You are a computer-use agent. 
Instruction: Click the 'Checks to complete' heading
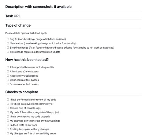pyautogui.click(x=22, y=92)
